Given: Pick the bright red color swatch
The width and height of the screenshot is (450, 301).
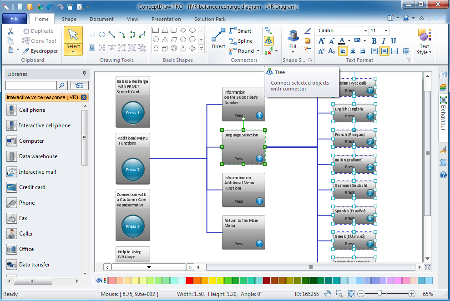Looking at the screenshot, I should click(189, 281).
